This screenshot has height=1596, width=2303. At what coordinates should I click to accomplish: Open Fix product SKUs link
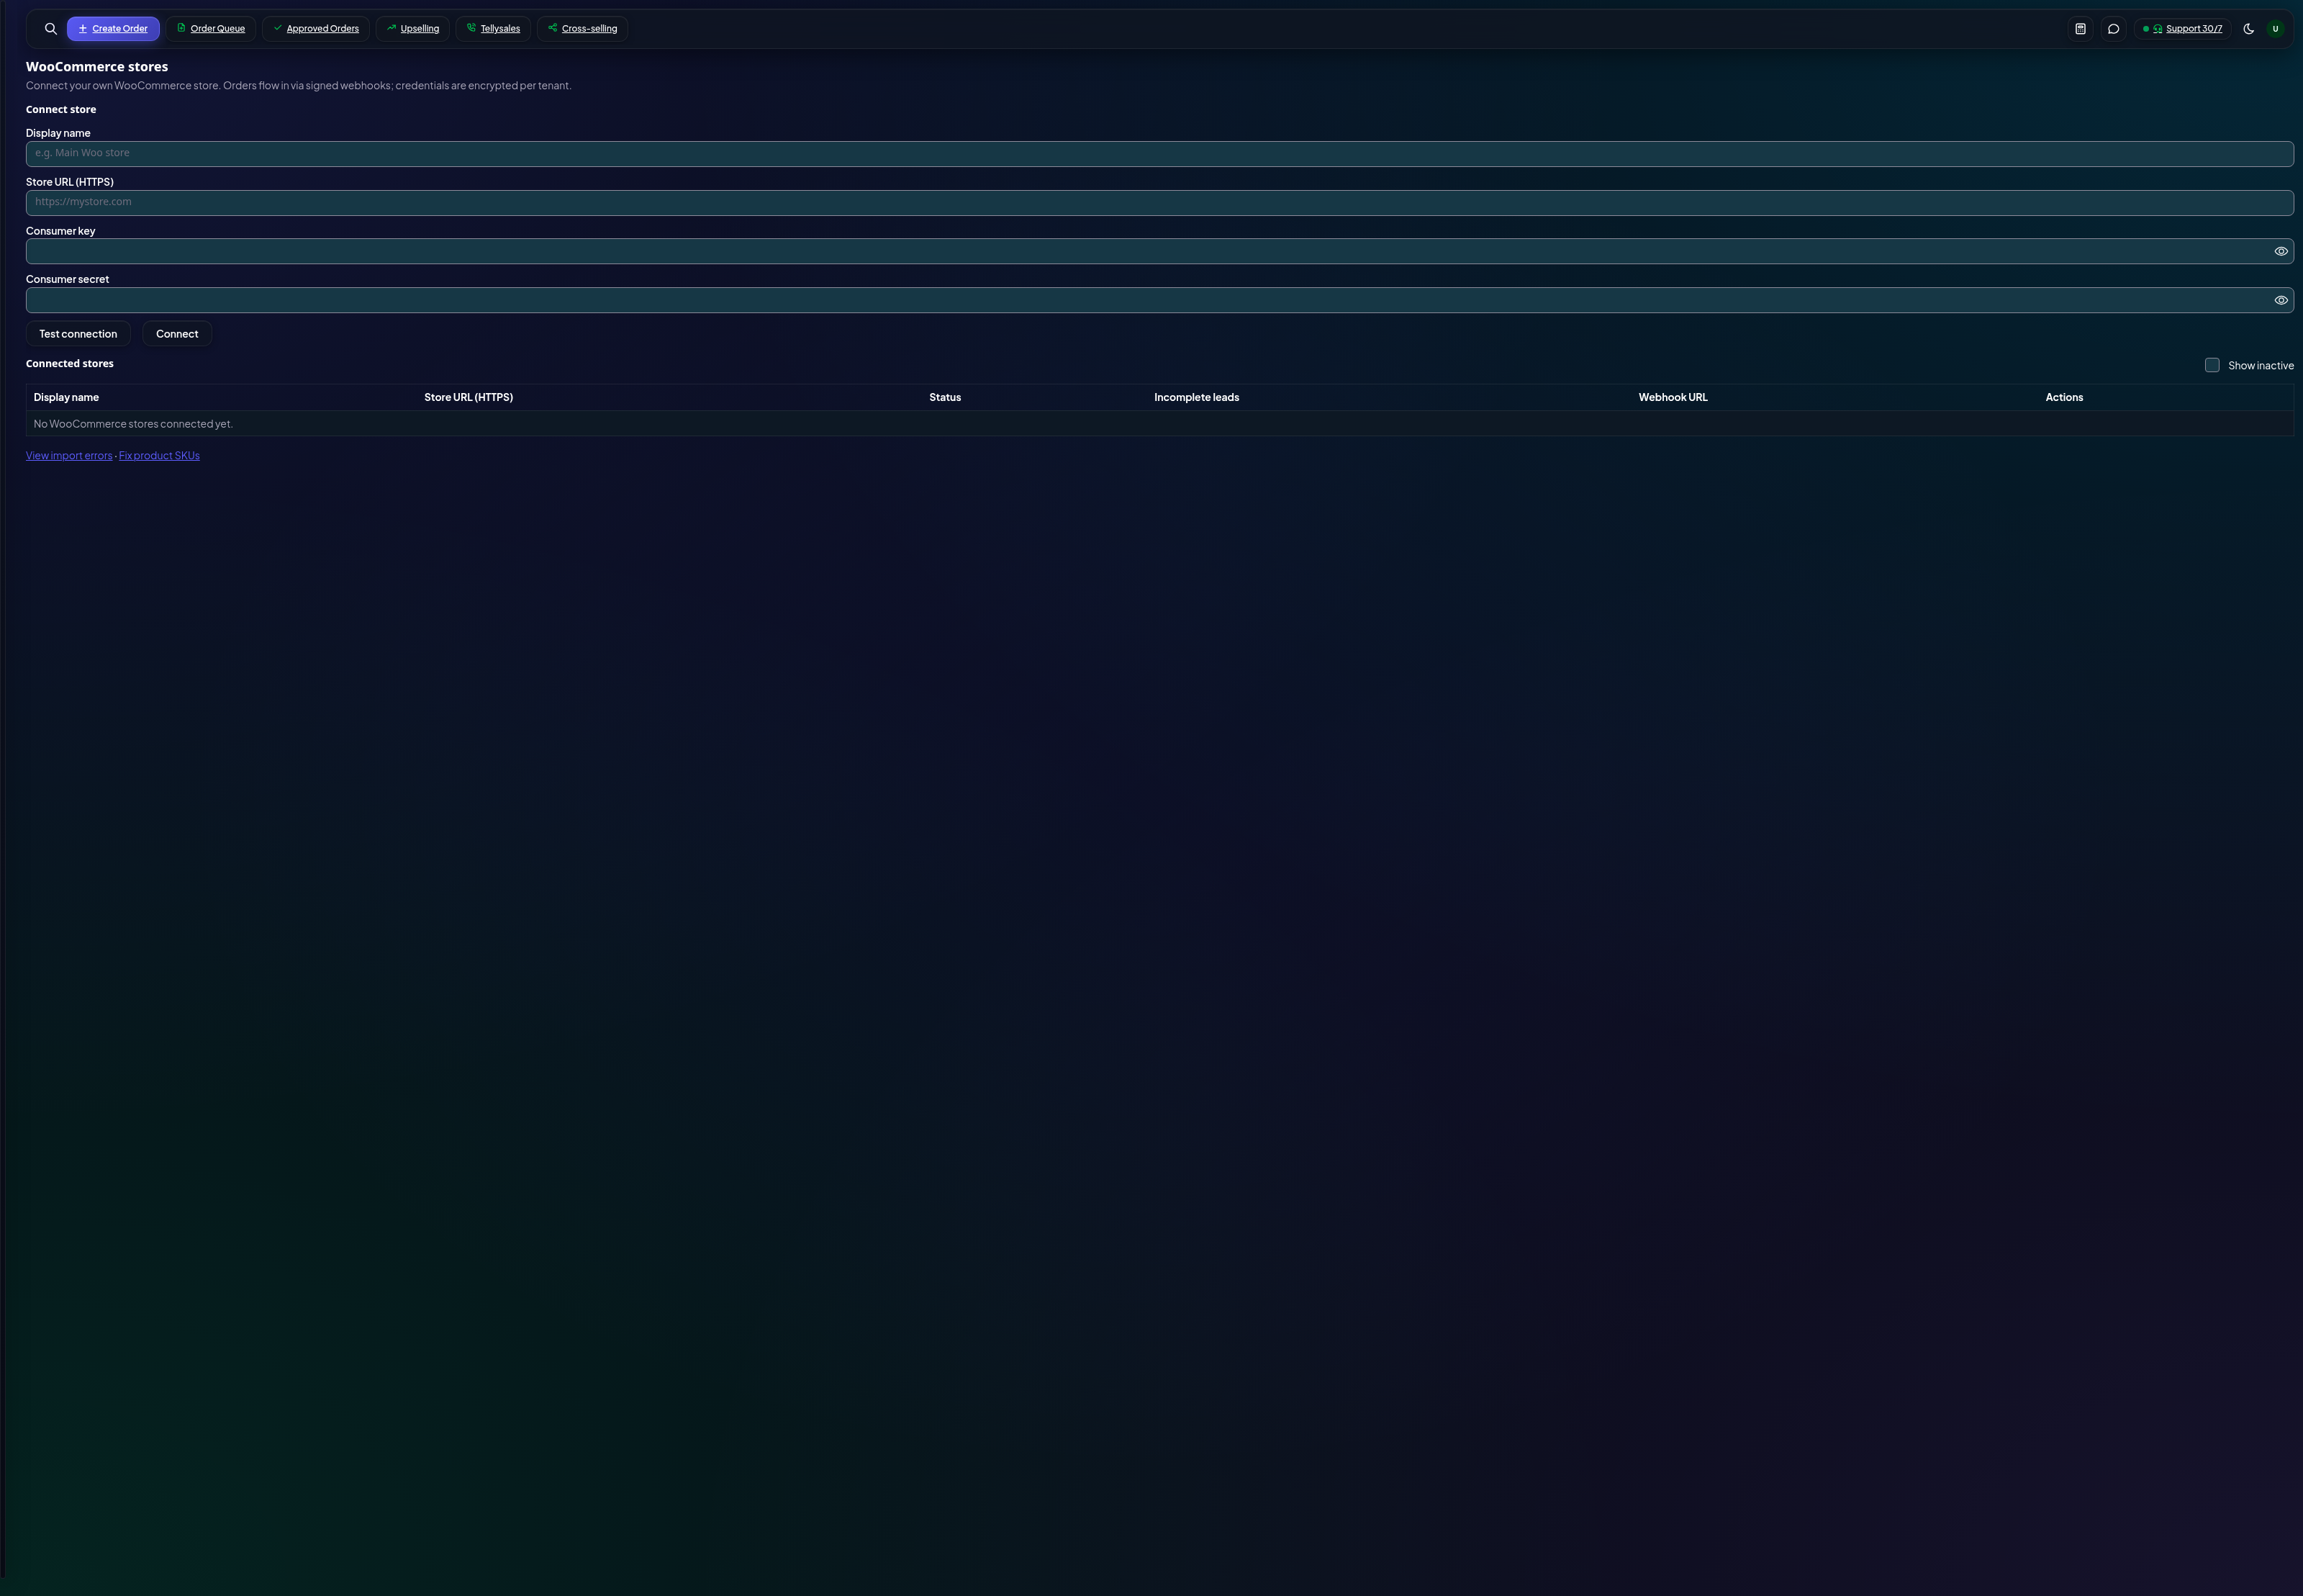(x=159, y=456)
